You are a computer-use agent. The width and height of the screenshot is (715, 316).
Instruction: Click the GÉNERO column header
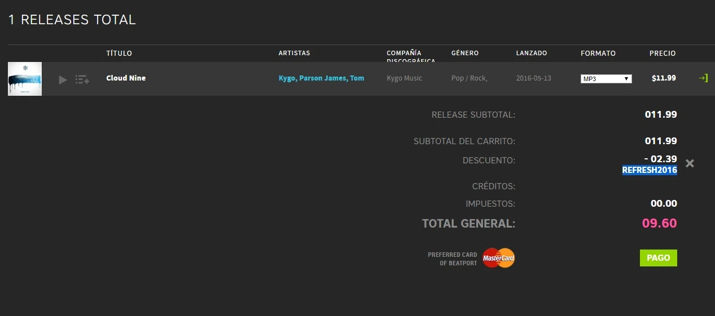click(465, 54)
